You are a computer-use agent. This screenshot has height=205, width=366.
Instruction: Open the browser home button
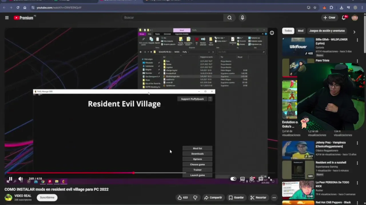coord(25,8)
